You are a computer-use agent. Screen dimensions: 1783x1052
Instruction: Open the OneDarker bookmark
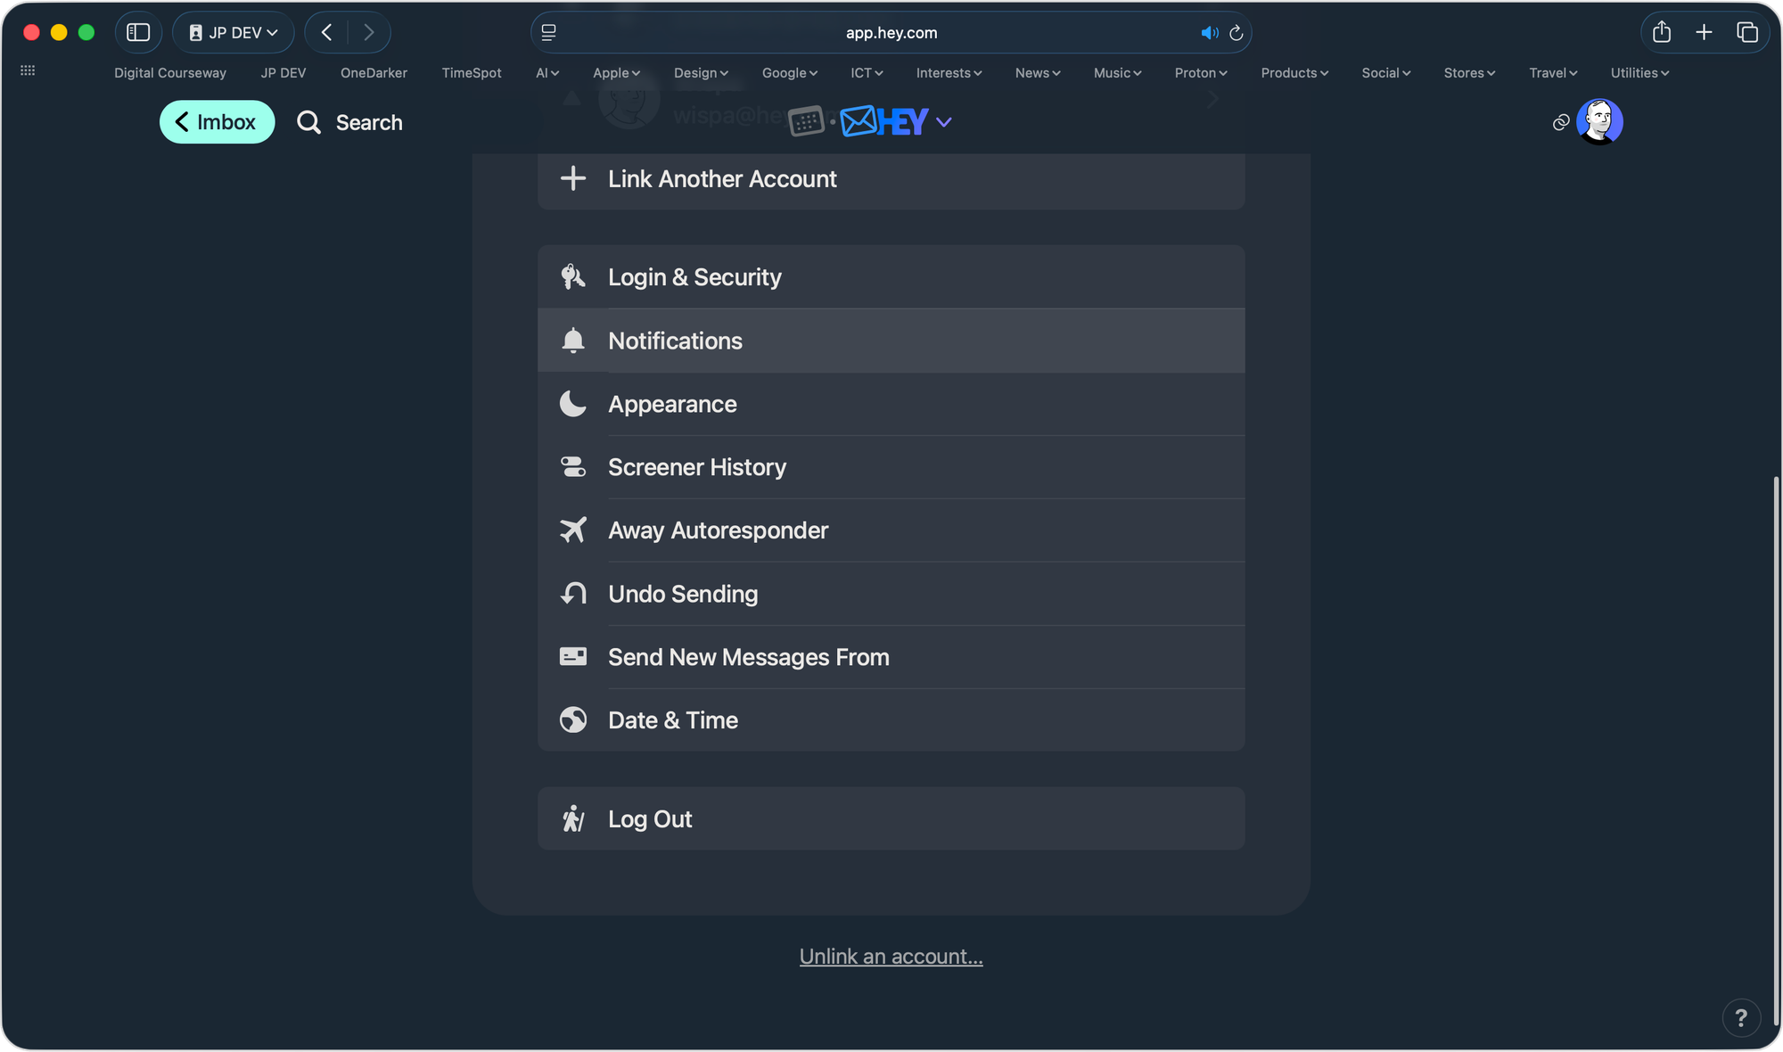[x=374, y=73]
